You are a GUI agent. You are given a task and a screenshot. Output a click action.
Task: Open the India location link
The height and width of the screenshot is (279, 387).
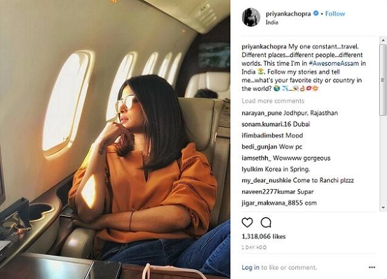[x=272, y=22]
